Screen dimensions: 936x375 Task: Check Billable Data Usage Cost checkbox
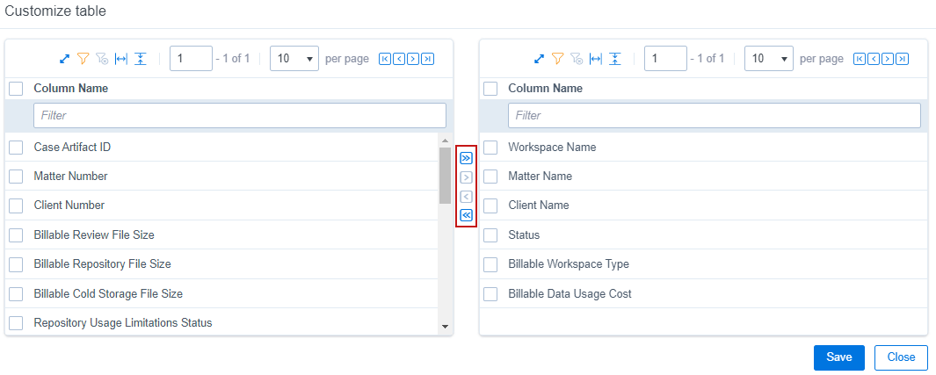tap(490, 294)
